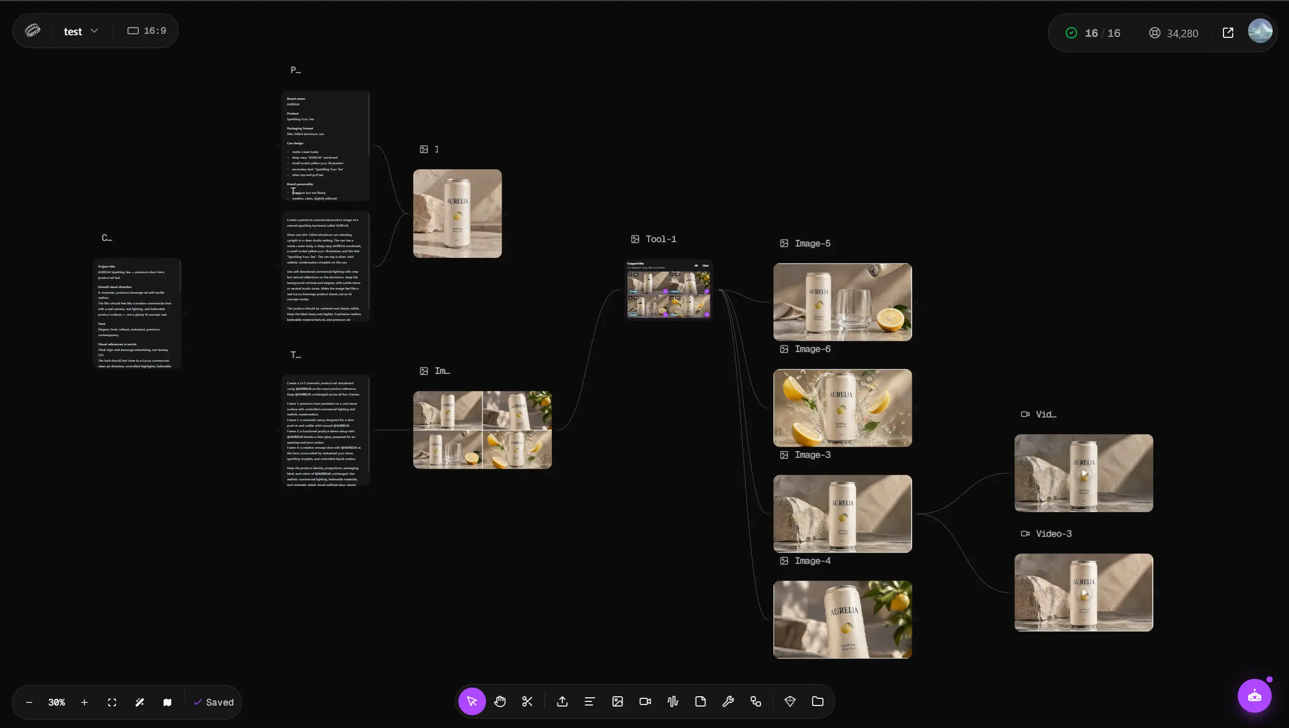Click the Saved status indicator
This screenshot has height=728, width=1289.
tap(213, 702)
